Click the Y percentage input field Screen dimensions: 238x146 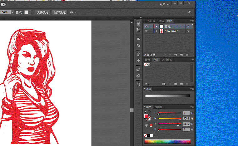coord(186,124)
